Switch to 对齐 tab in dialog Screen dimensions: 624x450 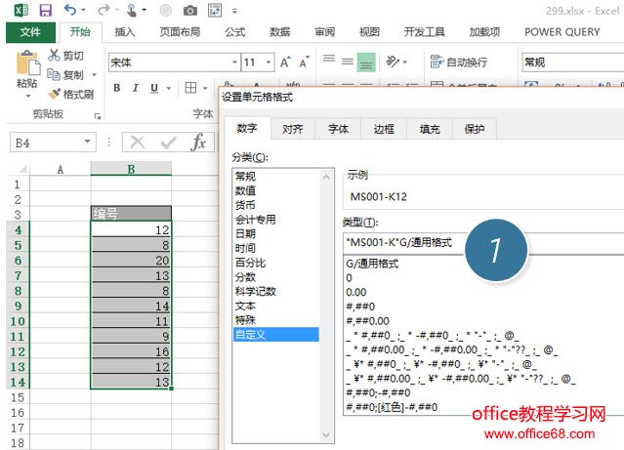point(293,129)
